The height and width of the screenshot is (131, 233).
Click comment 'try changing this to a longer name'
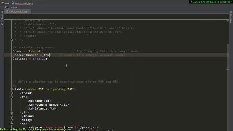(x=104, y=51)
